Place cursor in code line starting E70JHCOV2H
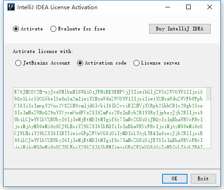224x190 pixels. coord(109,92)
